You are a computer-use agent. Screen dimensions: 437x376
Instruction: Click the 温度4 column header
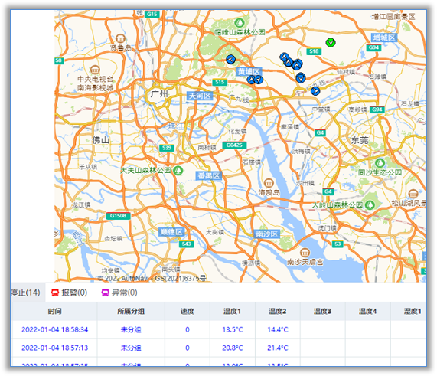pos(367,311)
